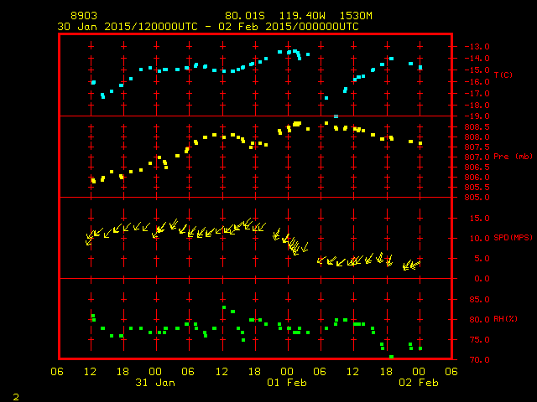Click the "808.0" pressure tick value
The height and width of the screenshot is (402, 537).
coord(477,137)
